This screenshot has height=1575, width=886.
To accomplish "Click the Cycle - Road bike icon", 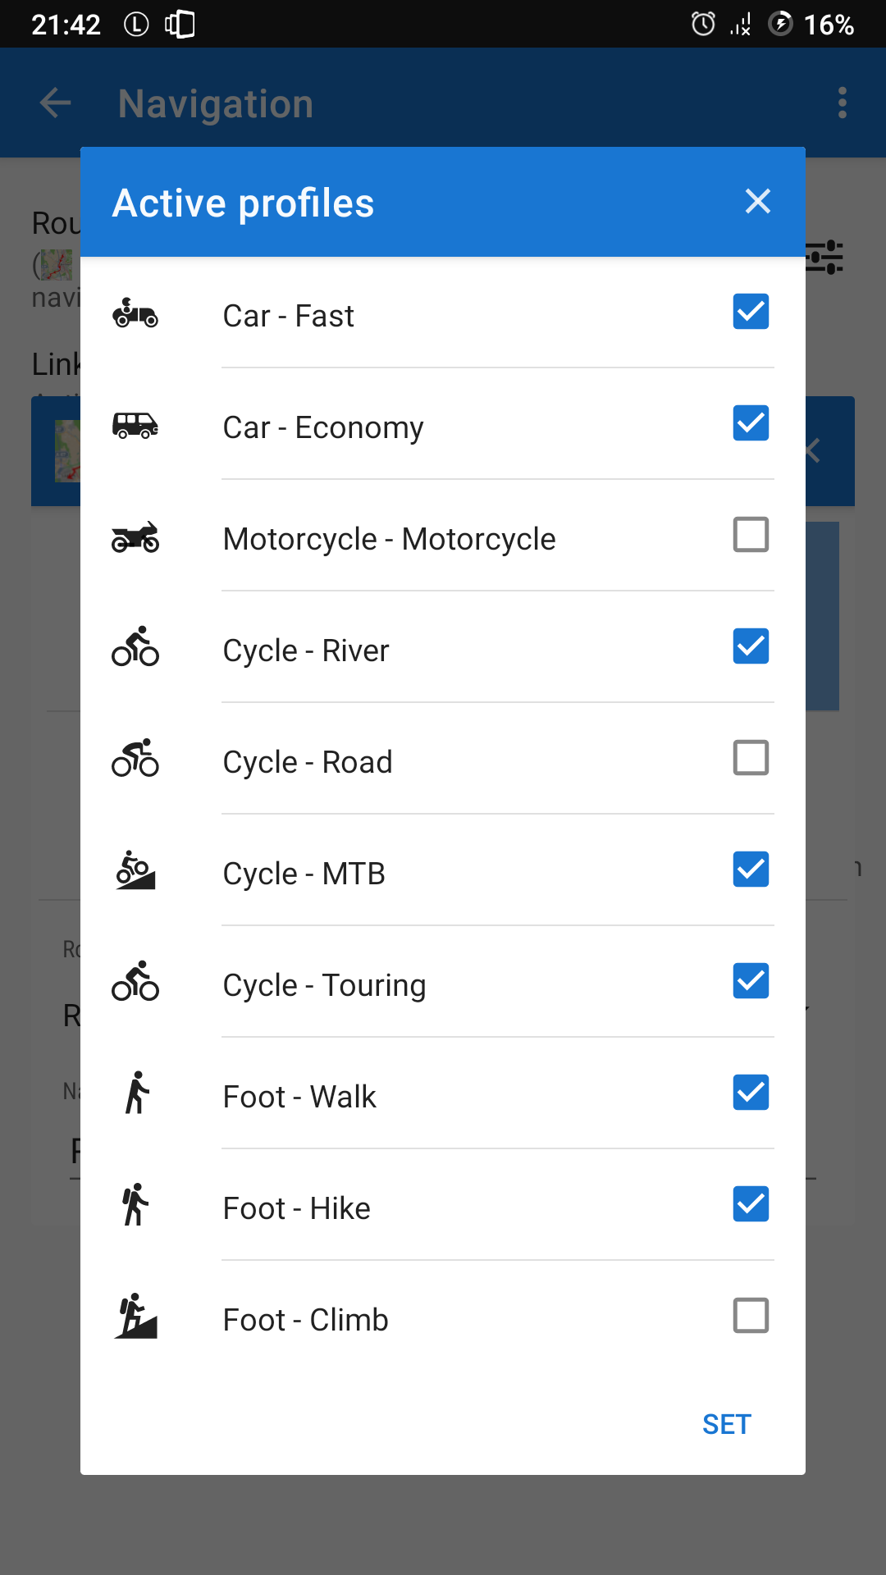I will [x=135, y=759].
